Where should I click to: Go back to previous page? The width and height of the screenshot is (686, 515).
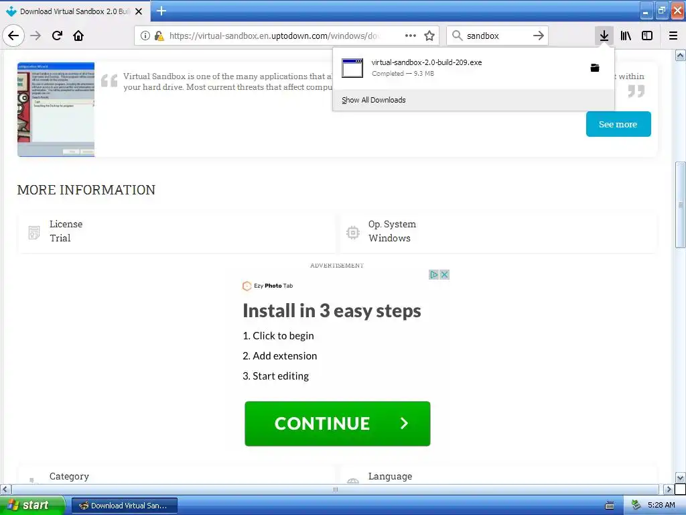click(13, 36)
